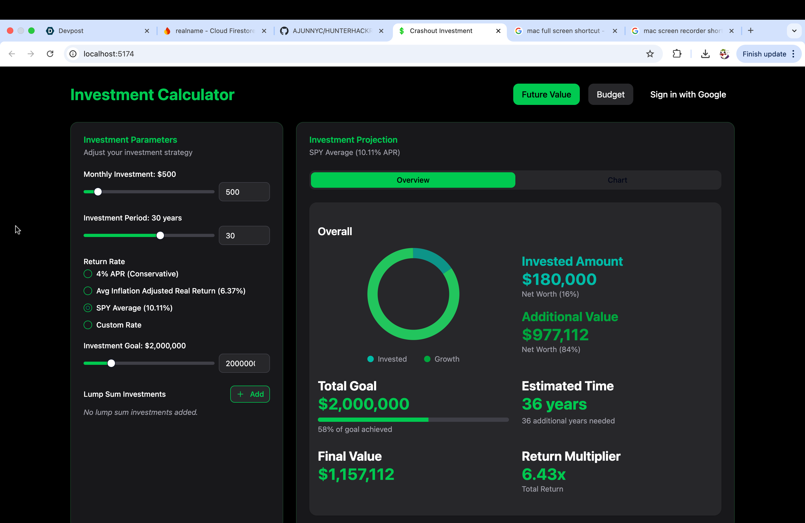Select 4% APR (Conservative) return rate

point(88,274)
